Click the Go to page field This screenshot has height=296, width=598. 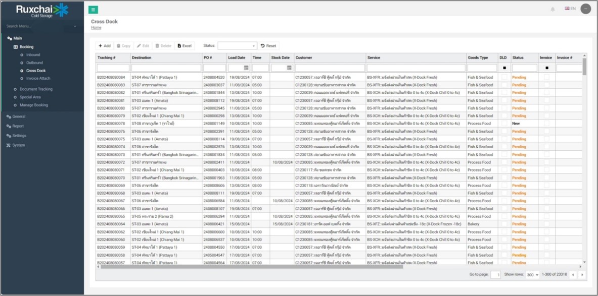click(x=496, y=275)
